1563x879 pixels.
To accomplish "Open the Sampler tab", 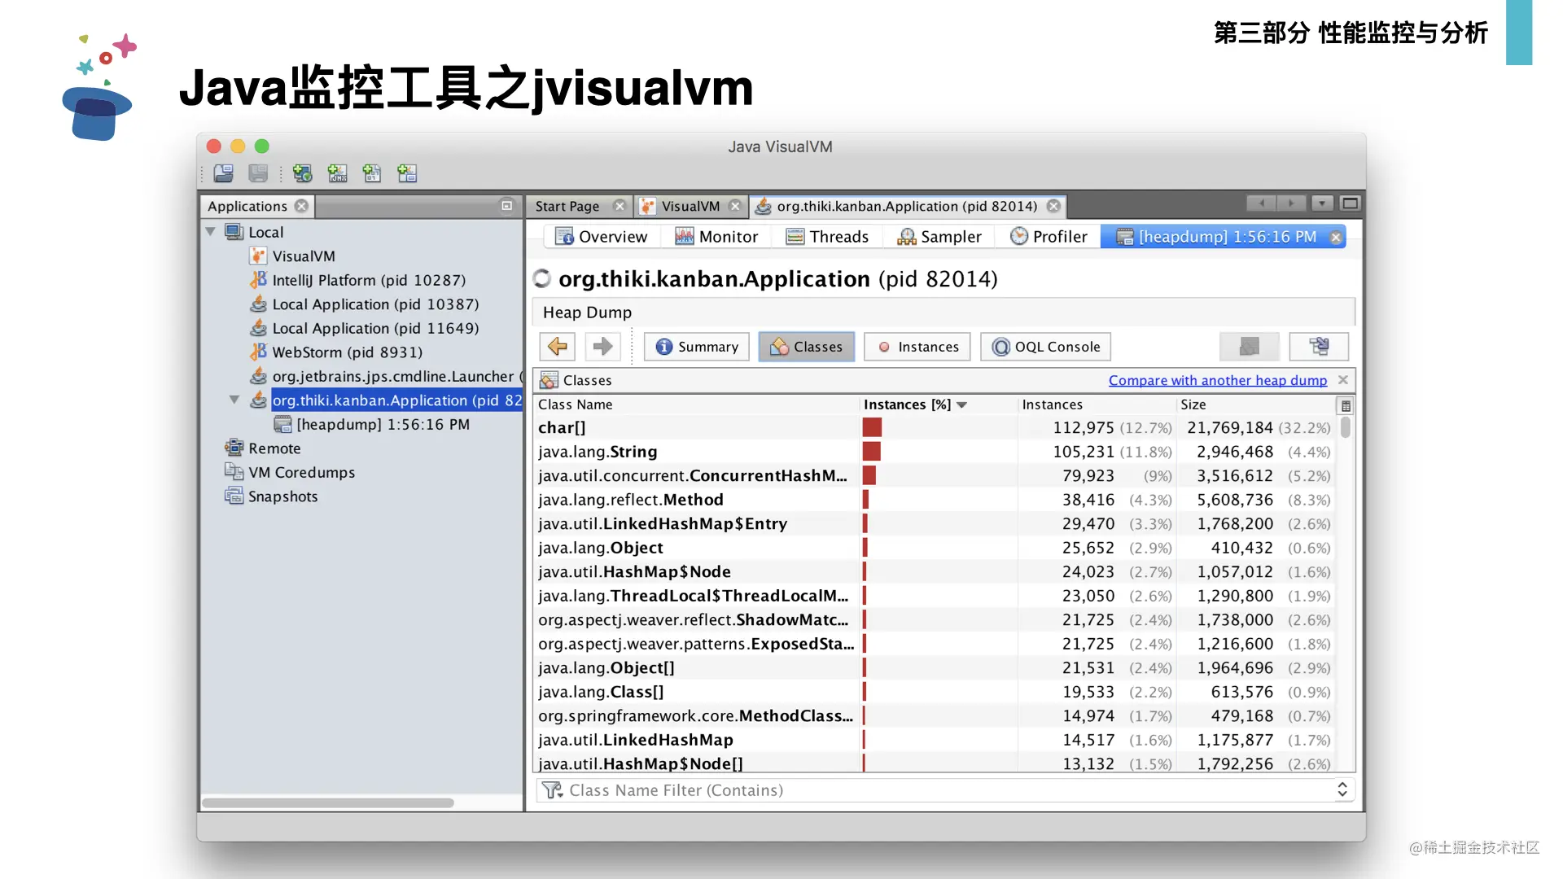I will 939,236.
